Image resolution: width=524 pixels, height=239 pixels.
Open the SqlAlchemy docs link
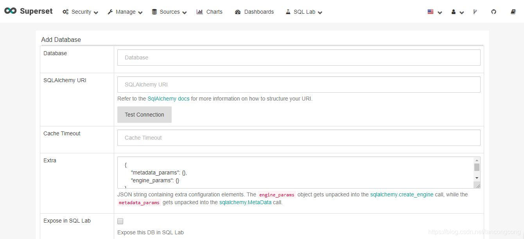168,99
